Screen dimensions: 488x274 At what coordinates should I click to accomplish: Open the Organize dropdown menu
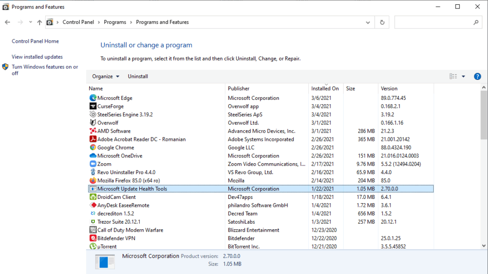pos(105,77)
